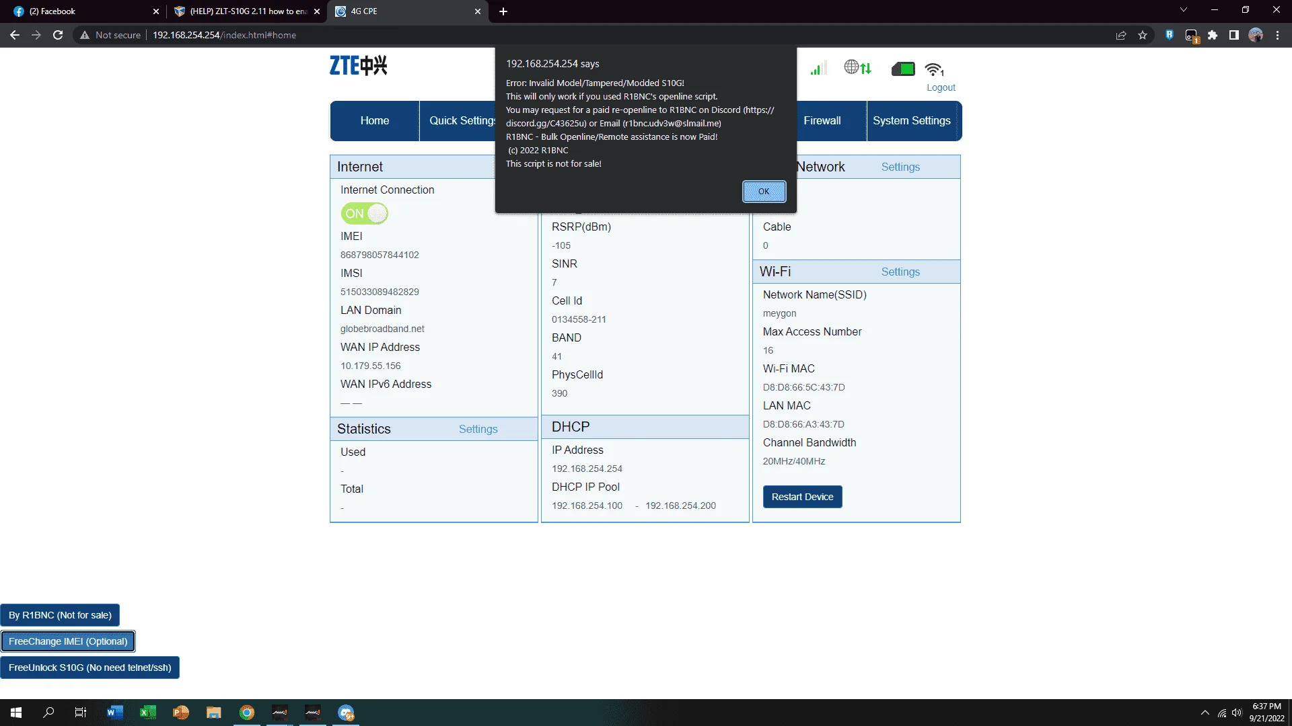Toggle the browser side panel
This screenshot has width=1292, height=726.
tap(1234, 35)
